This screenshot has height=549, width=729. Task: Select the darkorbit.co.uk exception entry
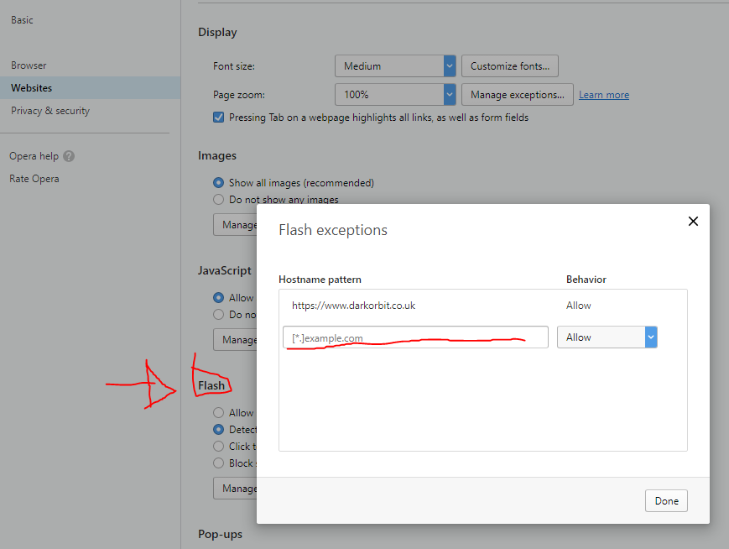tap(353, 306)
